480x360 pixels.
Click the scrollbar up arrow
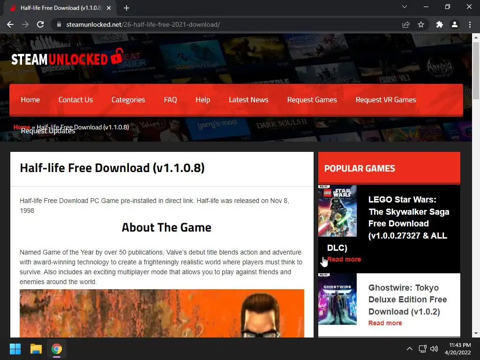coord(476,37)
